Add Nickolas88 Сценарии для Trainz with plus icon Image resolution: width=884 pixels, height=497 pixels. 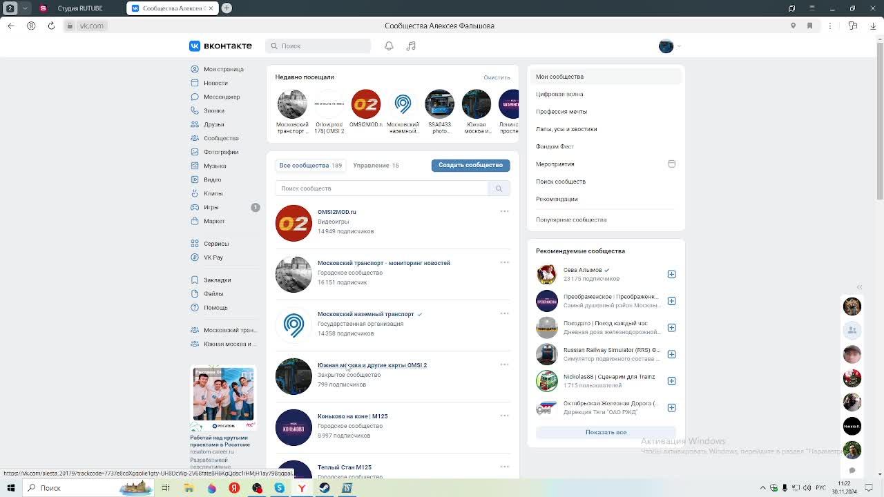click(x=671, y=381)
